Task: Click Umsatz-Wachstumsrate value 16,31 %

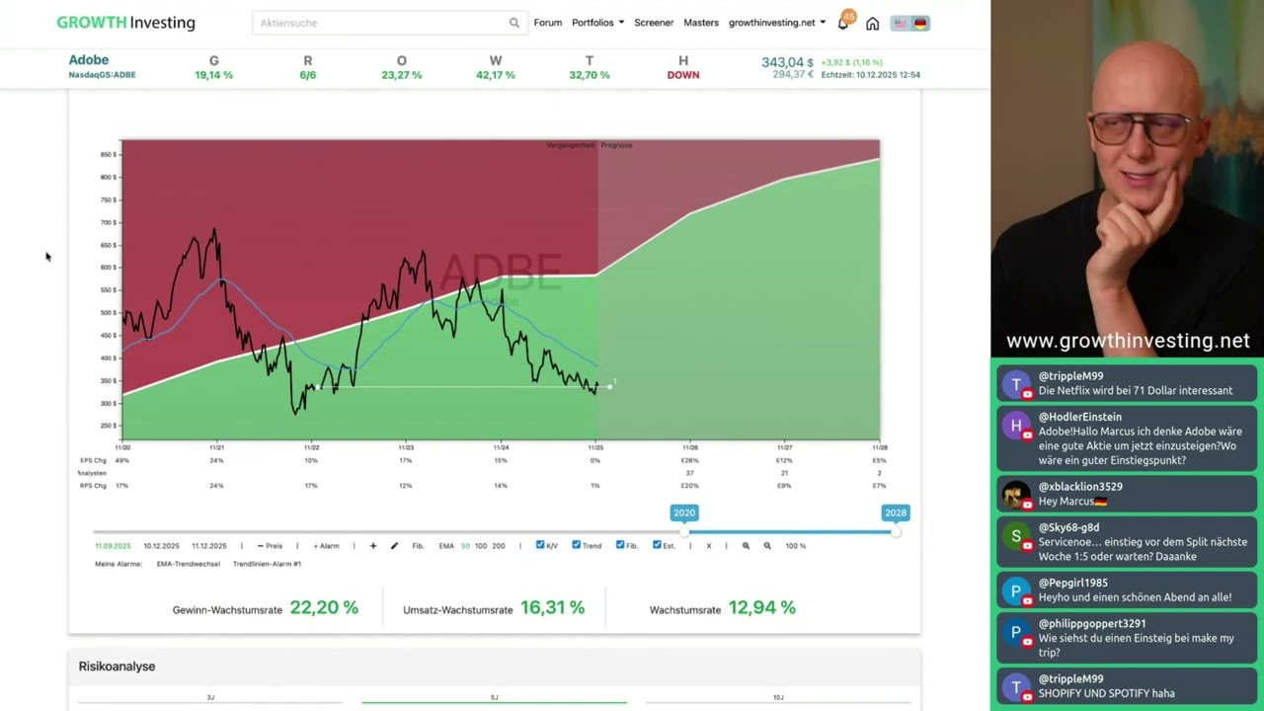Action: point(552,608)
